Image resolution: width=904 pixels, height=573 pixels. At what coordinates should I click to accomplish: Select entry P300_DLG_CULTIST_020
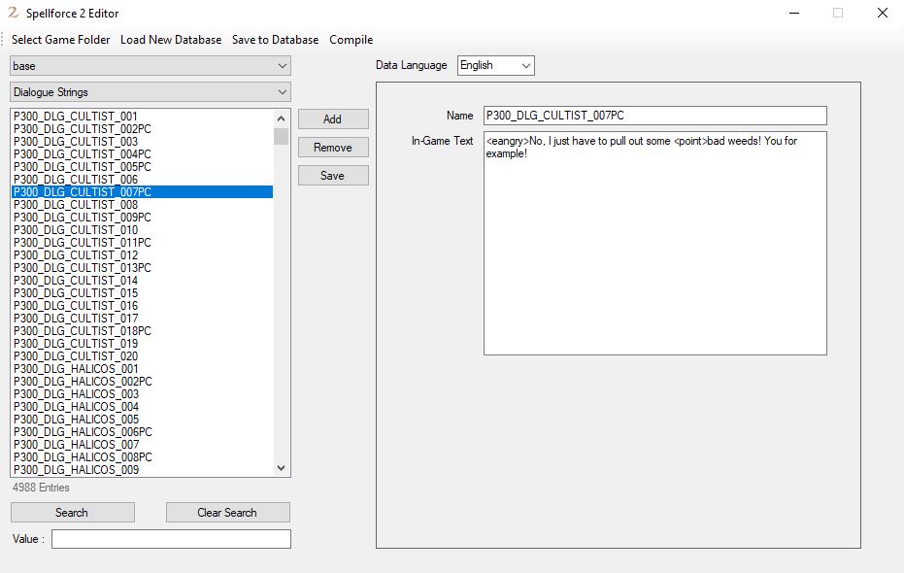pos(142,356)
